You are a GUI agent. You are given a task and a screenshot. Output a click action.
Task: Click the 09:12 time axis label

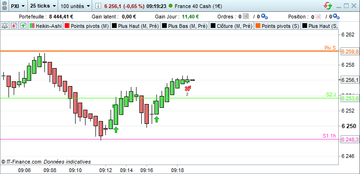tap(105, 170)
